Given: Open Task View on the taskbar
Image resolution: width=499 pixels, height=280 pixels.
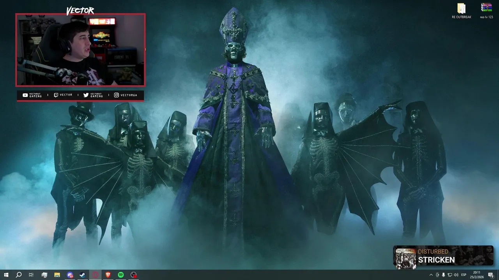Looking at the screenshot, I should (31, 275).
